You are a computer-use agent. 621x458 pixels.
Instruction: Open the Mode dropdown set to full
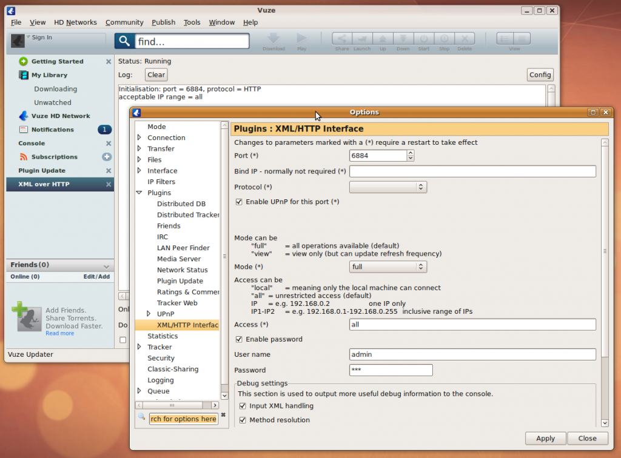(388, 267)
